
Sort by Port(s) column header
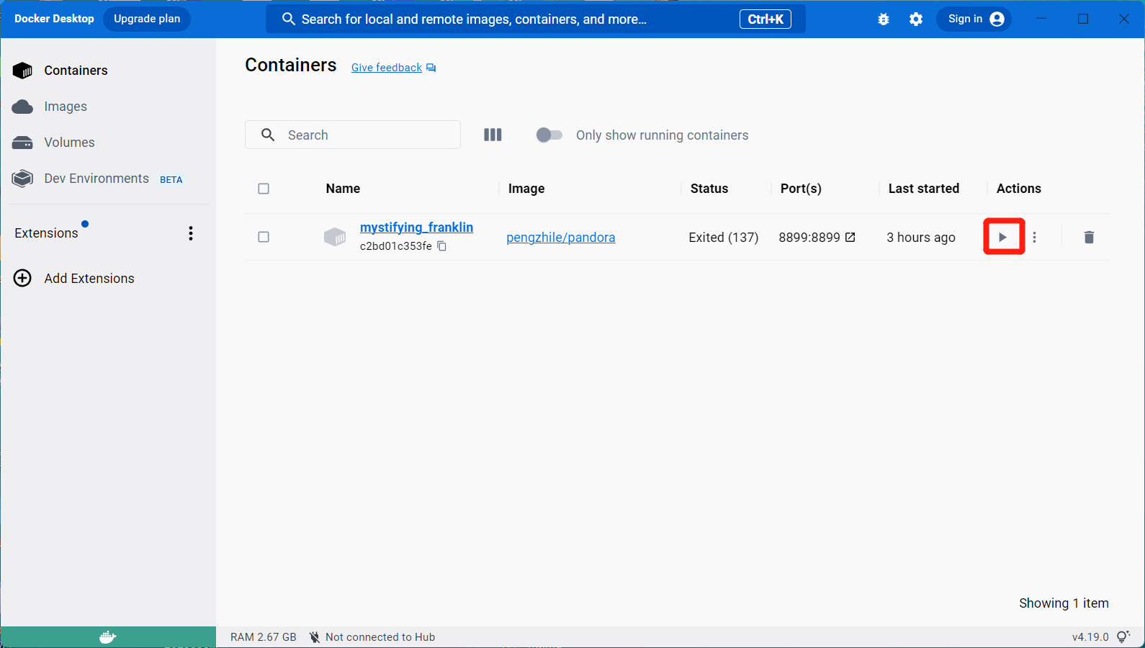(801, 189)
